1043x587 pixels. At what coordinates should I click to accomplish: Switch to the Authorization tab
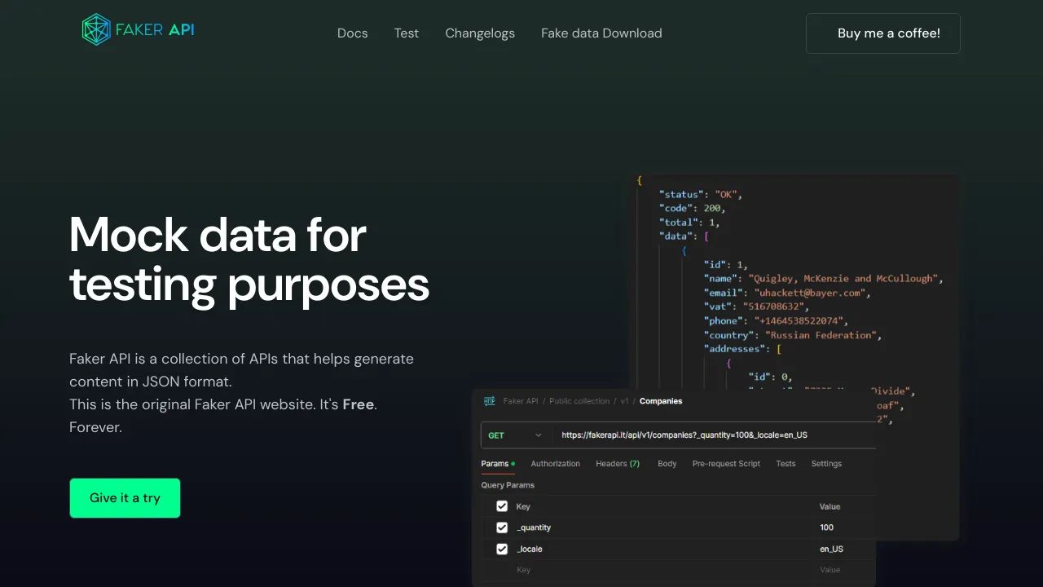(555, 463)
